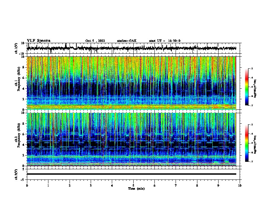This screenshot has height=208, width=270.
Task: Click the "5" tick on ch.3(V) axis
Action: [x=24, y=169]
